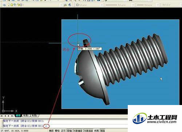
Task: Toggle 极轴 polar tracking in status bar
Action: (70, 131)
